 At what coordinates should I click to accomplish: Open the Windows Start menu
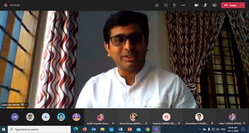point(4,129)
